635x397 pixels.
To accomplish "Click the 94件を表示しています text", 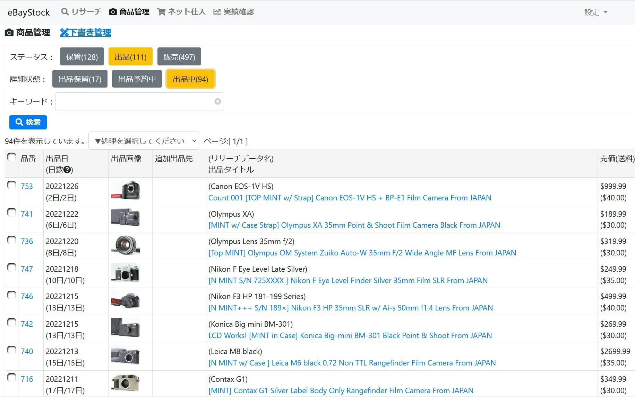I will tap(45, 141).
